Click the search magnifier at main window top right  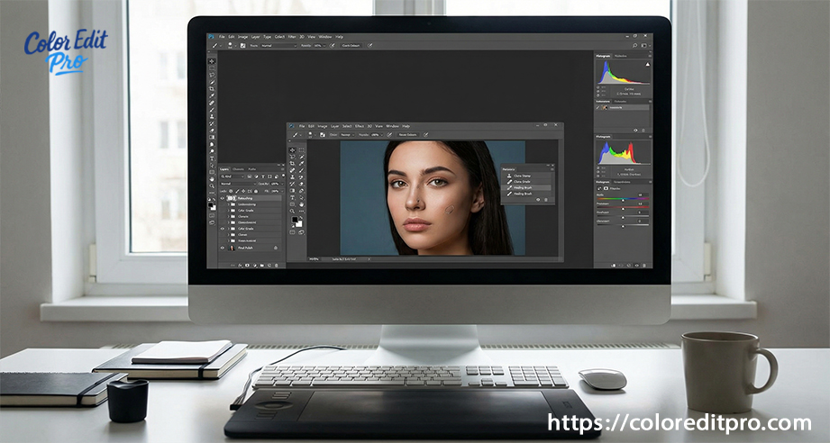point(634,45)
